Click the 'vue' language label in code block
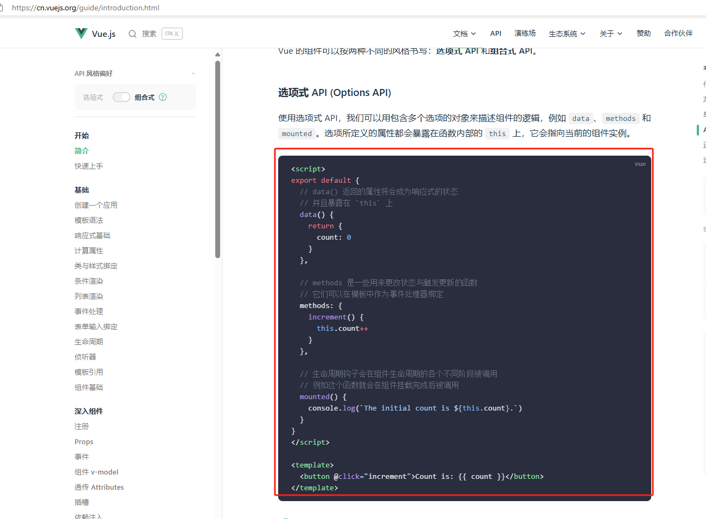 pos(640,164)
